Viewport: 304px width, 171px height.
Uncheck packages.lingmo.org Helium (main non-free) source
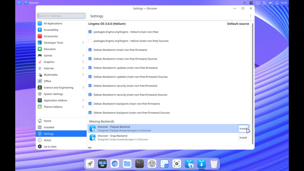pyautogui.click(x=90, y=32)
